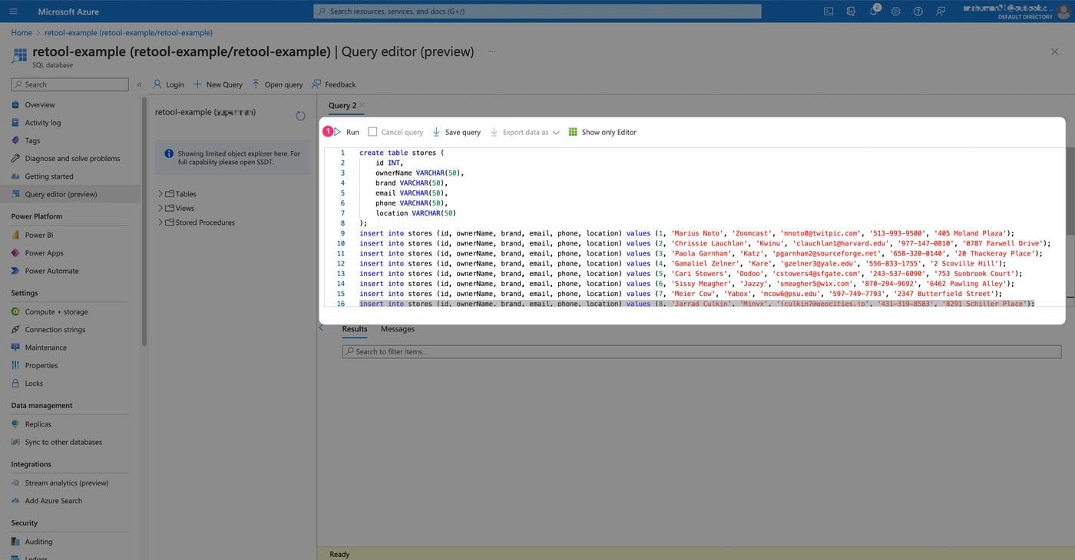The height and width of the screenshot is (560, 1075).
Task: Open portal settings gear icon
Action: [x=895, y=12]
